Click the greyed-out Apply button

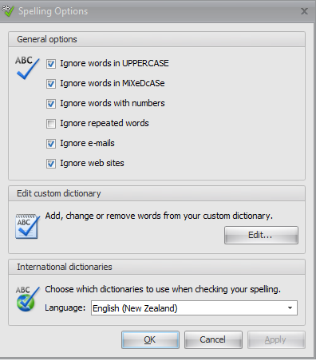276,339
